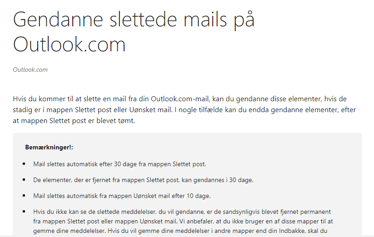
Task: Click "Slettet post." ending the first note
Action: tap(189, 164)
